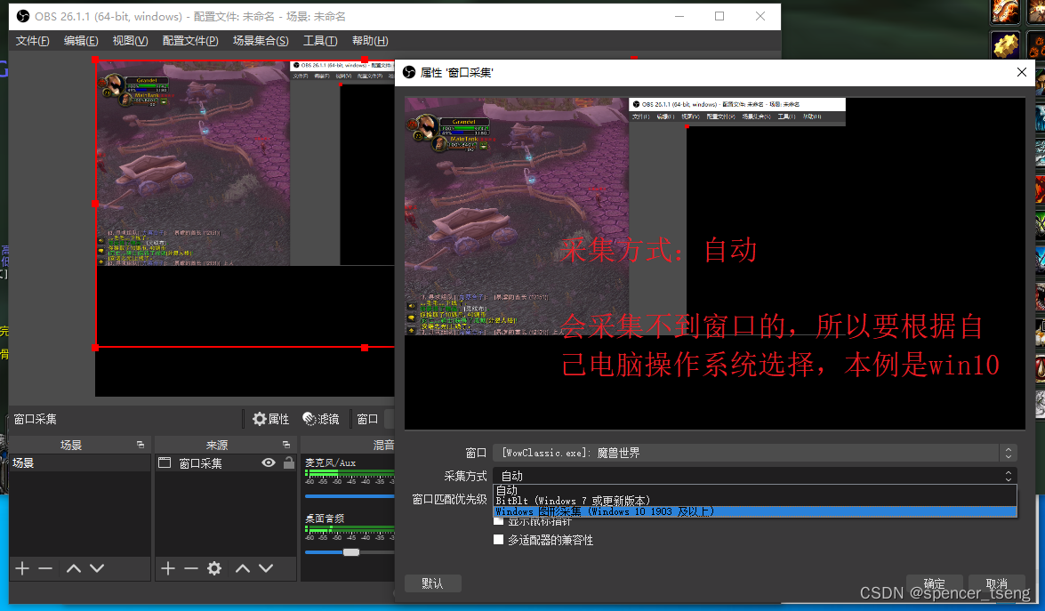Viewport: 1045px width, 611px height.
Task: Add a new source with the plus icon
Action: (x=168, y=568)
